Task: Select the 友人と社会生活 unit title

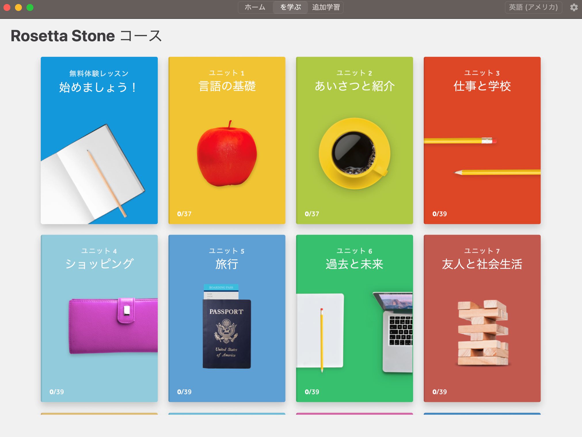Action: [x=482, y=264]
